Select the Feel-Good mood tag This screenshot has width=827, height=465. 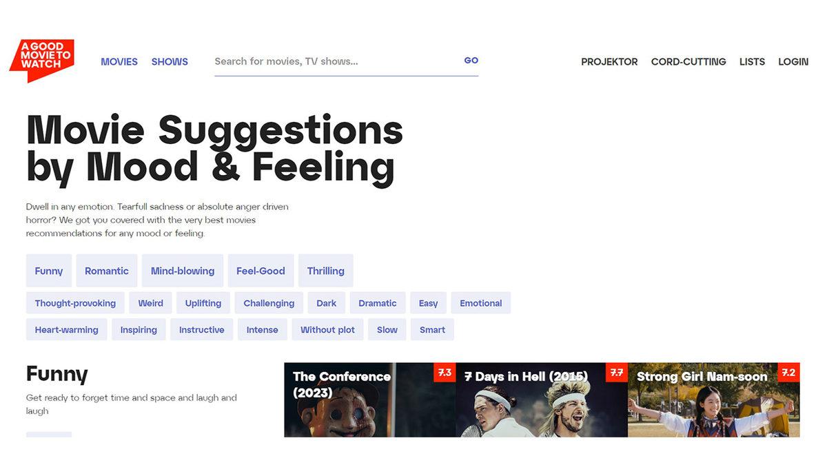click(x=261, y=271)
